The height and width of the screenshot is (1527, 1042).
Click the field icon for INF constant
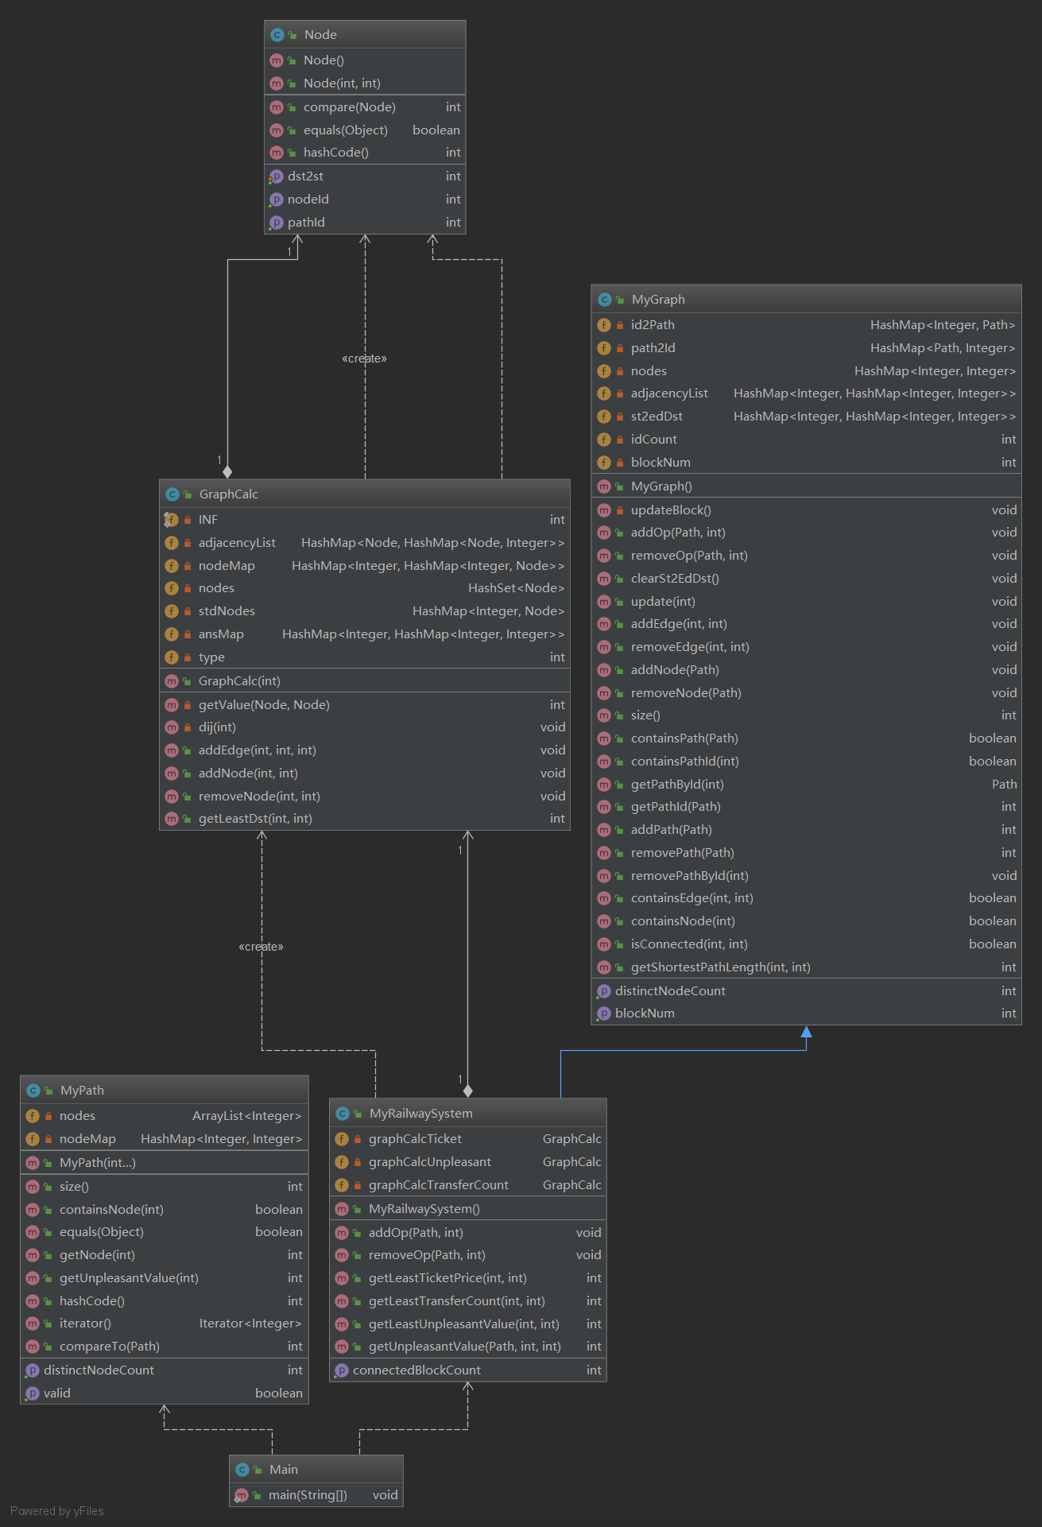click(x=171, y=520)
